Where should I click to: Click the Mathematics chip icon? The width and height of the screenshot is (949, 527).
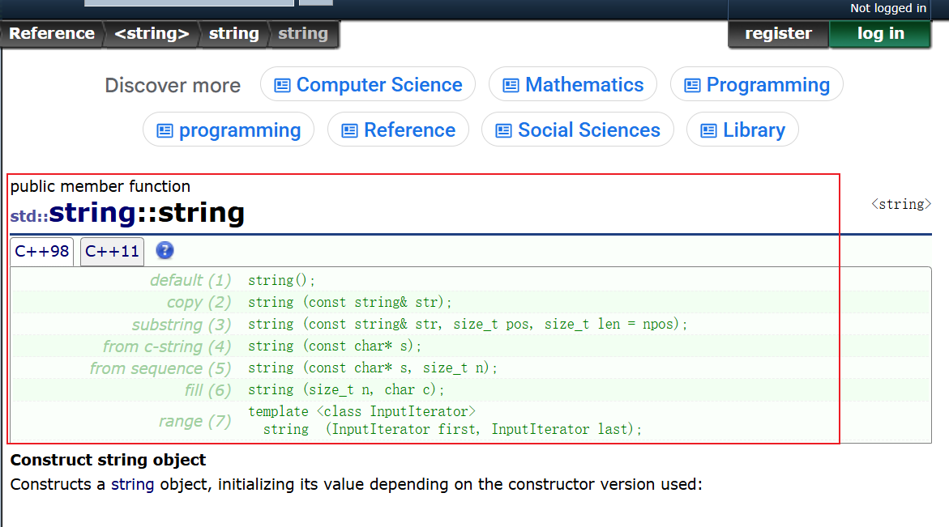511,85
